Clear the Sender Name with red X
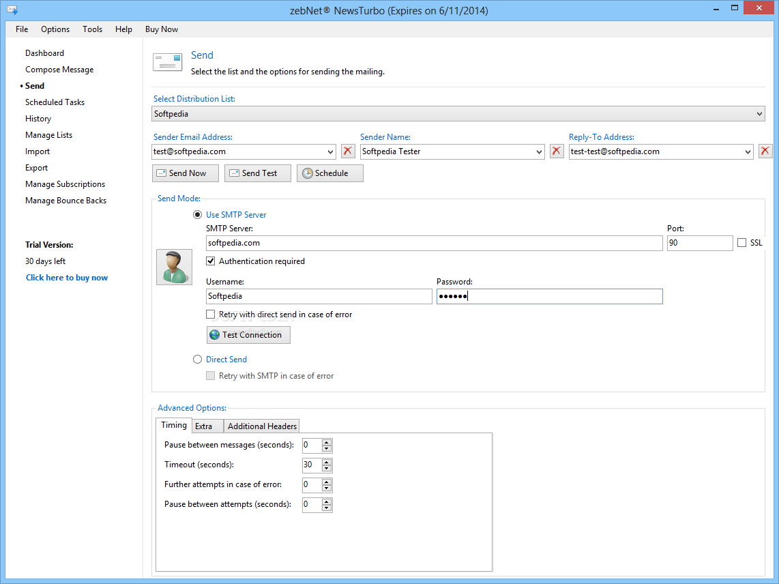This screenshot has height=584, width=779. (557, 151)
